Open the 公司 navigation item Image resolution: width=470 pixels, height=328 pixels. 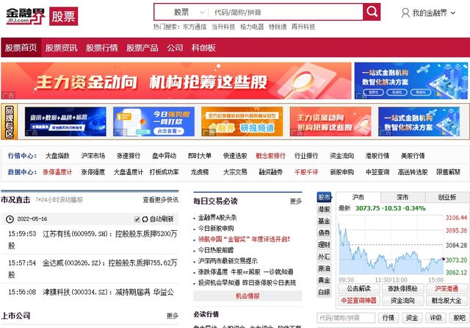[175, 48]
